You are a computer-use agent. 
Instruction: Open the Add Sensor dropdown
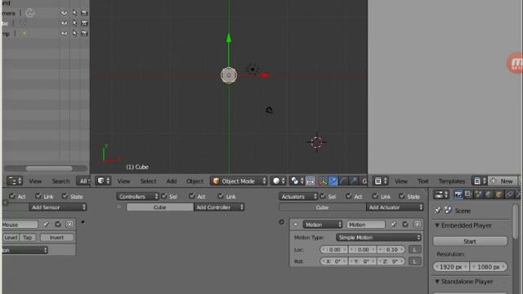point(57,207)
